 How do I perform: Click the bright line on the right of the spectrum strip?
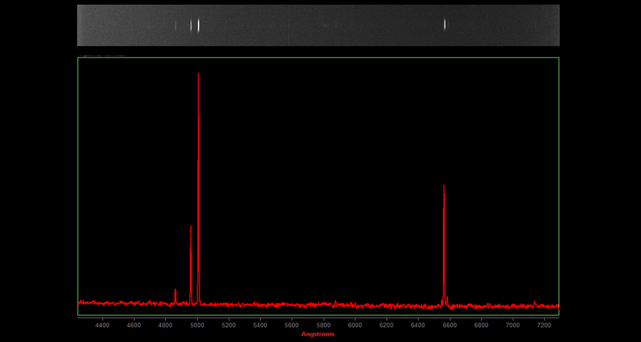445,24
